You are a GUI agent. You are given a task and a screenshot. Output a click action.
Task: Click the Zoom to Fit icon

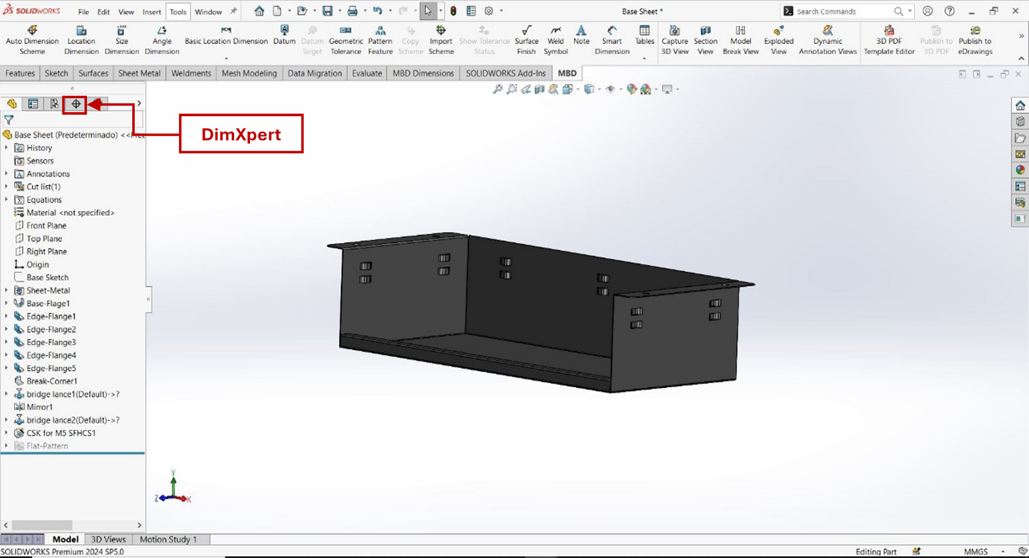[x=497, y=89]
